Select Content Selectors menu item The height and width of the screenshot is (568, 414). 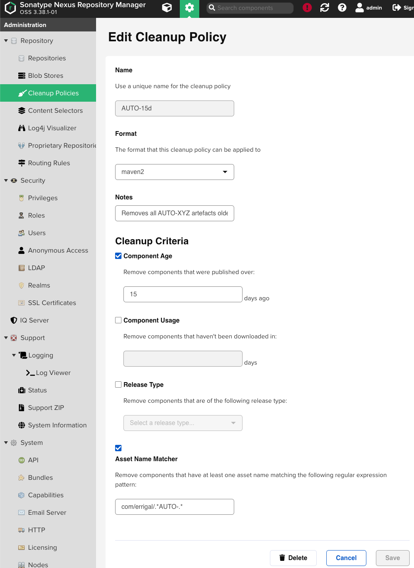tap(55, 110)
